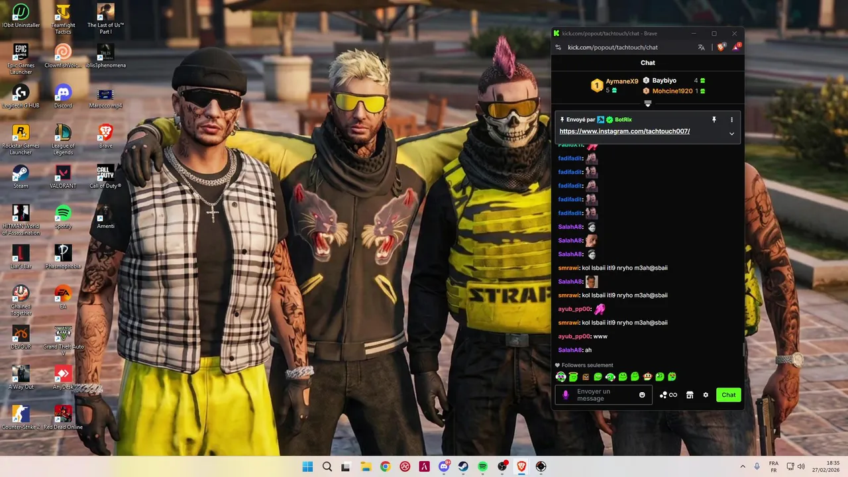This screenshot has width=848, height=477.
Task: Select A Way Out desktop icon
Action: click(21, 378)
